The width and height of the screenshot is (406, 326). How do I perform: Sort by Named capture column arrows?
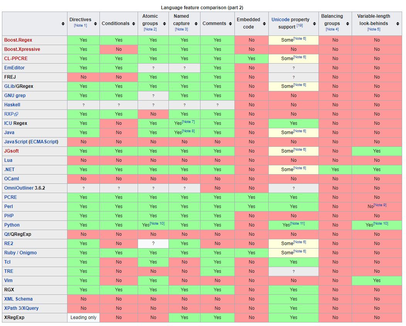click(x=196, y=24)
